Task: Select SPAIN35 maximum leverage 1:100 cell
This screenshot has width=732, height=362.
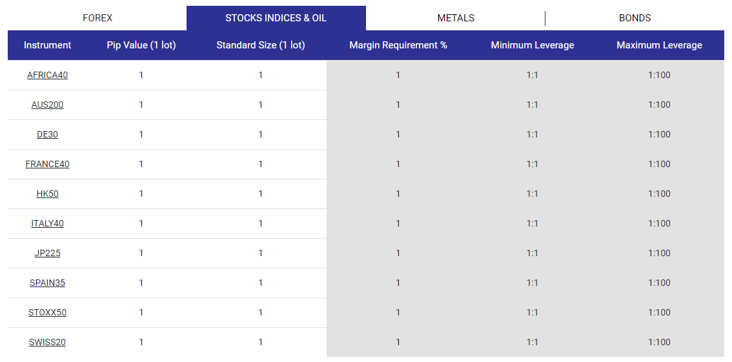Action: pos(659,283)
